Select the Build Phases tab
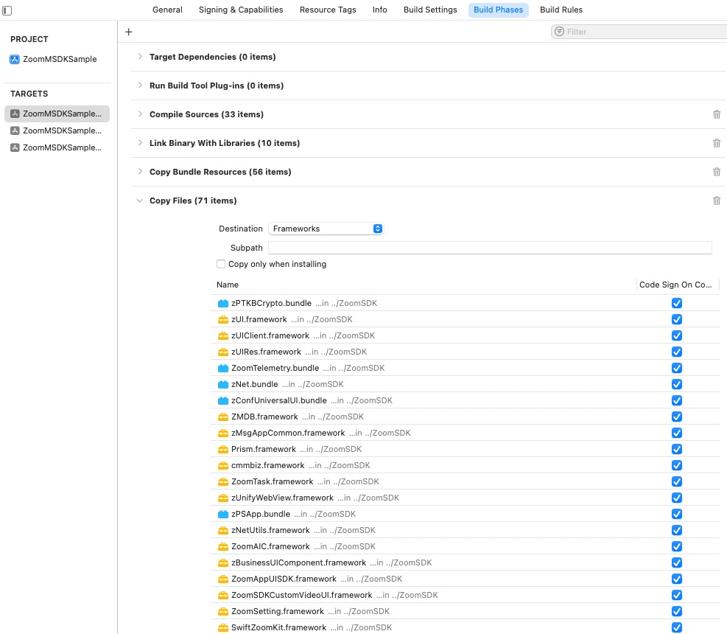The image size is (727, 634). tap(498, 10)
